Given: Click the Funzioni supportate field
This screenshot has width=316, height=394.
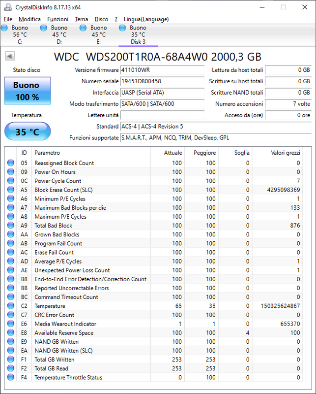Looking at the screenshot, I should [216, 138].
